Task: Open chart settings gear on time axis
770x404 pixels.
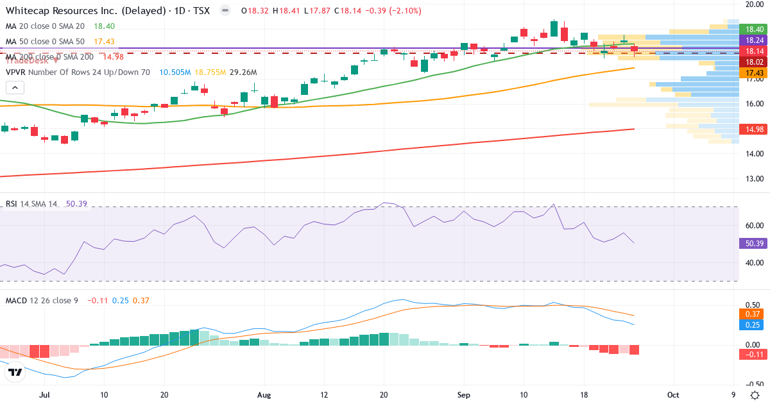Action: (755, 395)
